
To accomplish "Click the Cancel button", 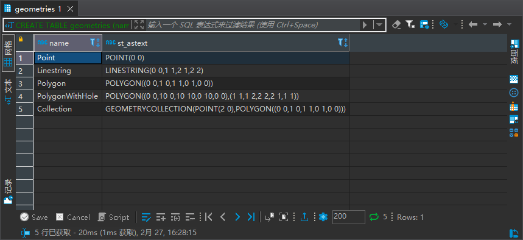I will [72, 217].
